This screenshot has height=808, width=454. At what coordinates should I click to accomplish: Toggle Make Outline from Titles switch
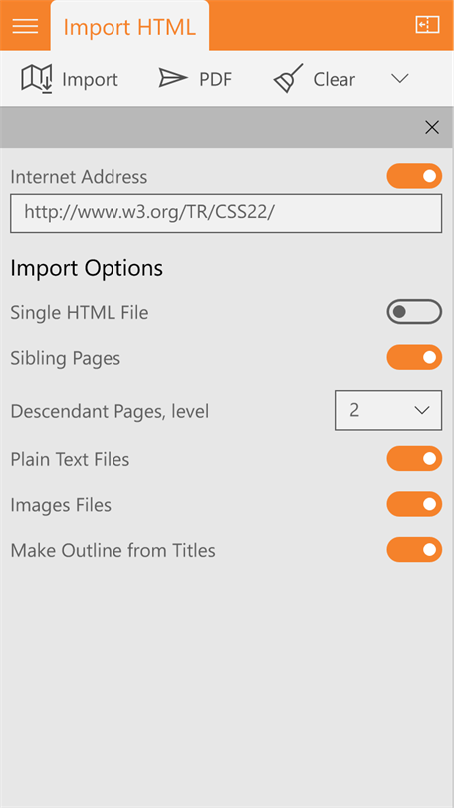[x=414, y=549]
